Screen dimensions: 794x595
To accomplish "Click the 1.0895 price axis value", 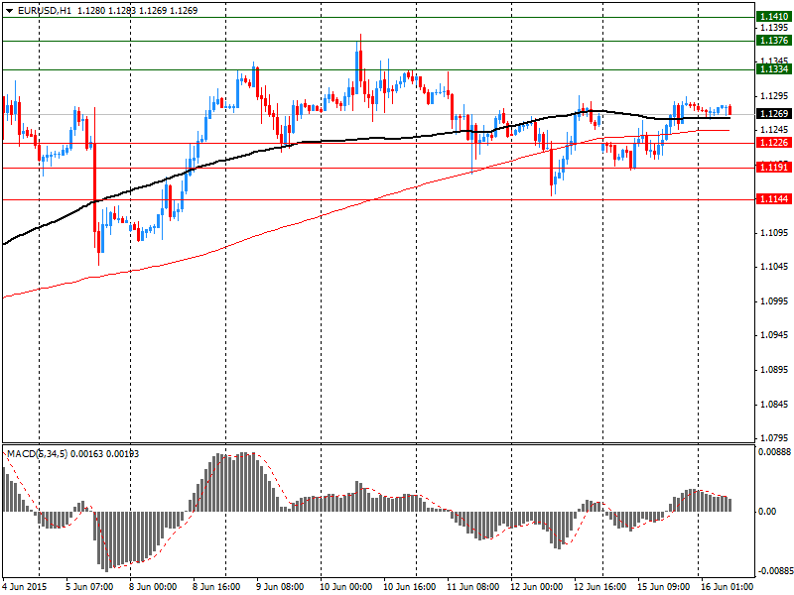I will (x=775, y=369).
